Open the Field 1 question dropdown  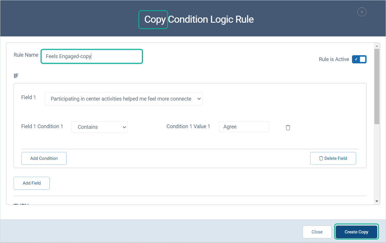(x=124, y=99)
